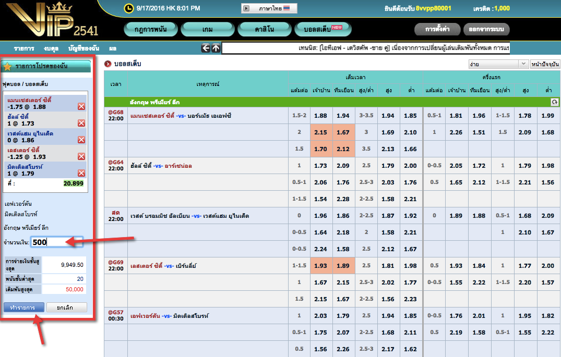Screen dimensions: 561x357
Task: Submit the bet with ทำรายการ button
Action: [x=24, y=307]
